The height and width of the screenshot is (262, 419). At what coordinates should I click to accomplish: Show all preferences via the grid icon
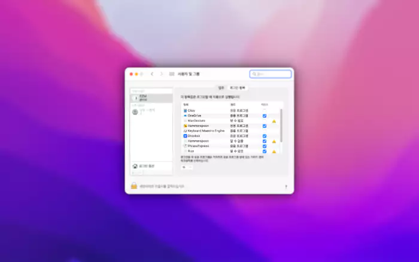[x=172, y=74]
